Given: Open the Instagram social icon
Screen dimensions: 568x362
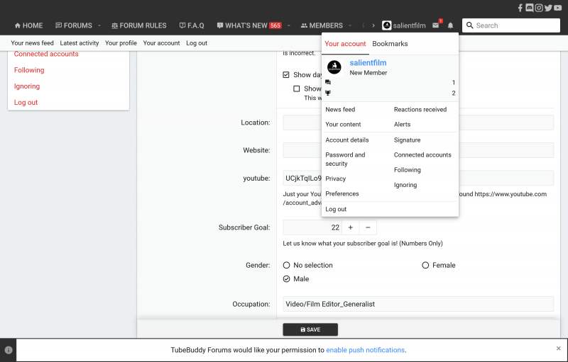Looking at the screenshot, I should tap(539, 8).
